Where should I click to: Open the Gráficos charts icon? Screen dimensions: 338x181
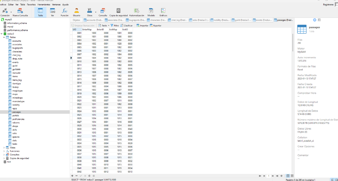pos(163,12)
